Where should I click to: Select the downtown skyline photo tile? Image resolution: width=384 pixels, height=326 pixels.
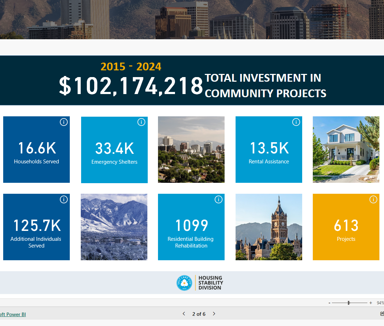click(191, 150)
